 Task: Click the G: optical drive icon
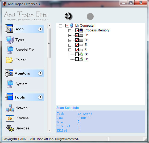click(x=81, y=54)
